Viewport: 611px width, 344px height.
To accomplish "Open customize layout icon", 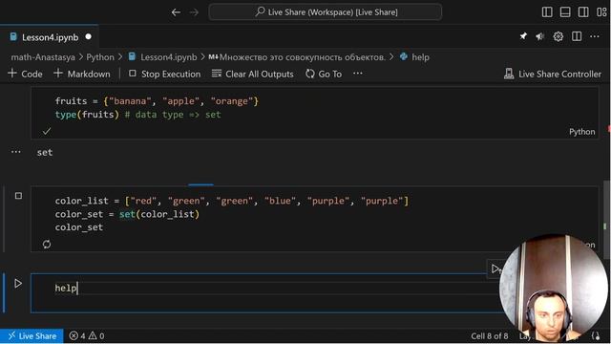I will (601, 12).
